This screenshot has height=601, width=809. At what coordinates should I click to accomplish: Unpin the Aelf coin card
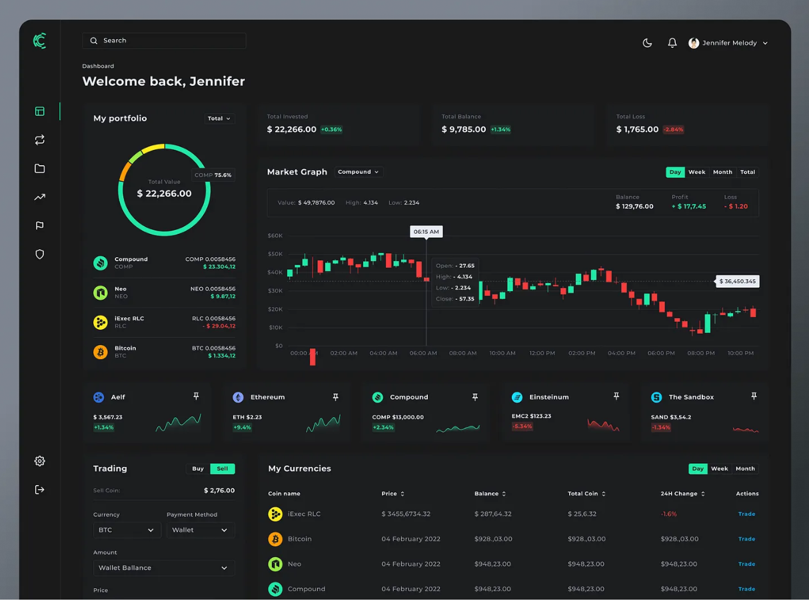tap(196, 395)
